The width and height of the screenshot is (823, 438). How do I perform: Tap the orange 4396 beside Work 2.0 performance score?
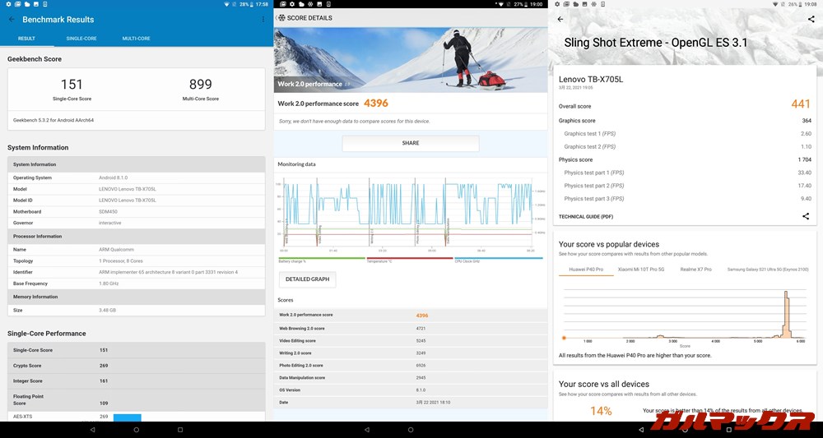point(376,104)
